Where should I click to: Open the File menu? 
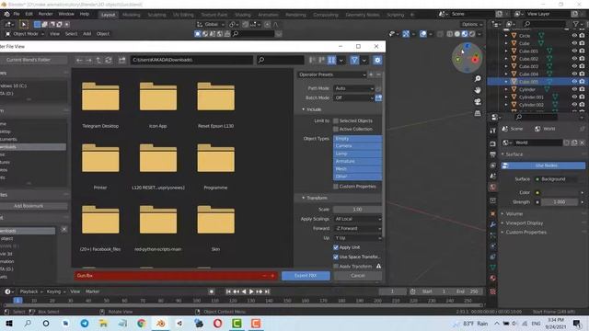(17, 15)
